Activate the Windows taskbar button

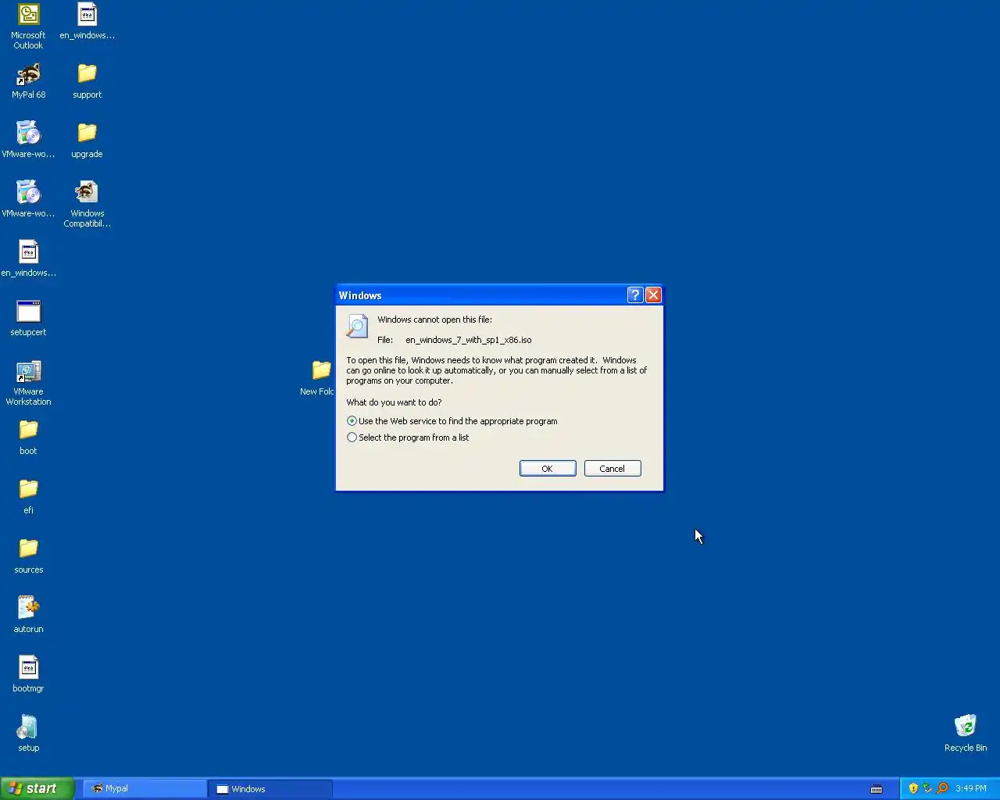pos(271,789)
